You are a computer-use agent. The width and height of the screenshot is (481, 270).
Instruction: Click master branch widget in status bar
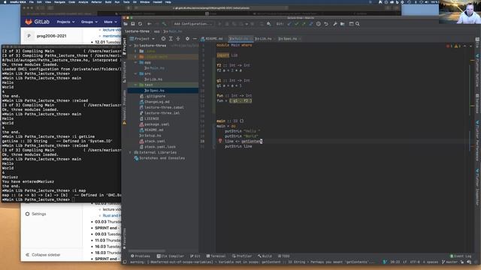click(x=449, y=262)
